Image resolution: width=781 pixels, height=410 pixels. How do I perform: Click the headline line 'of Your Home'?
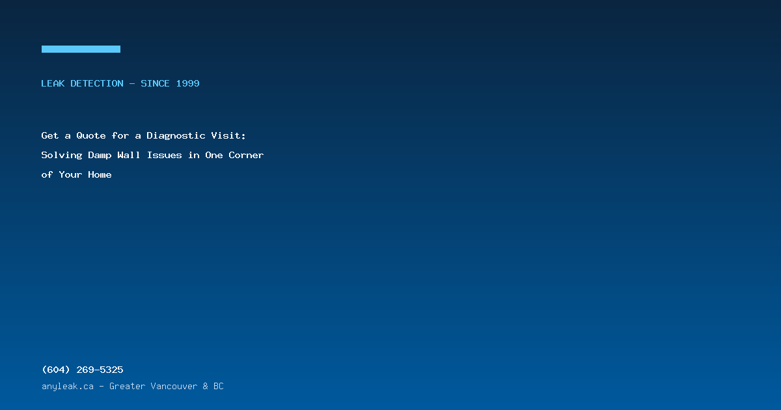[76, 174]
